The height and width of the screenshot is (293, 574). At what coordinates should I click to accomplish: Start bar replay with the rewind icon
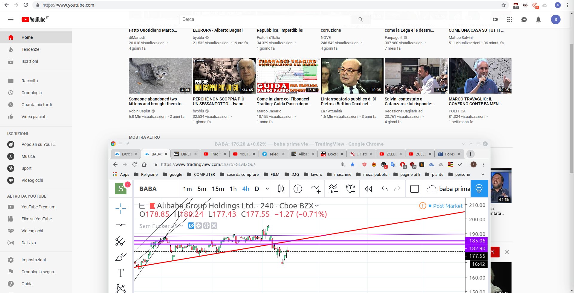coord(368,189)
